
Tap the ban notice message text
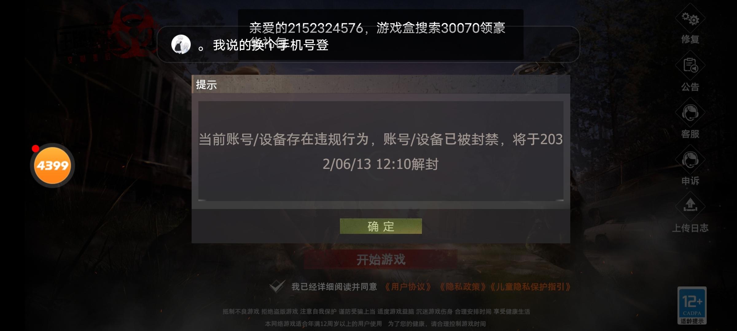pos(381,151)
